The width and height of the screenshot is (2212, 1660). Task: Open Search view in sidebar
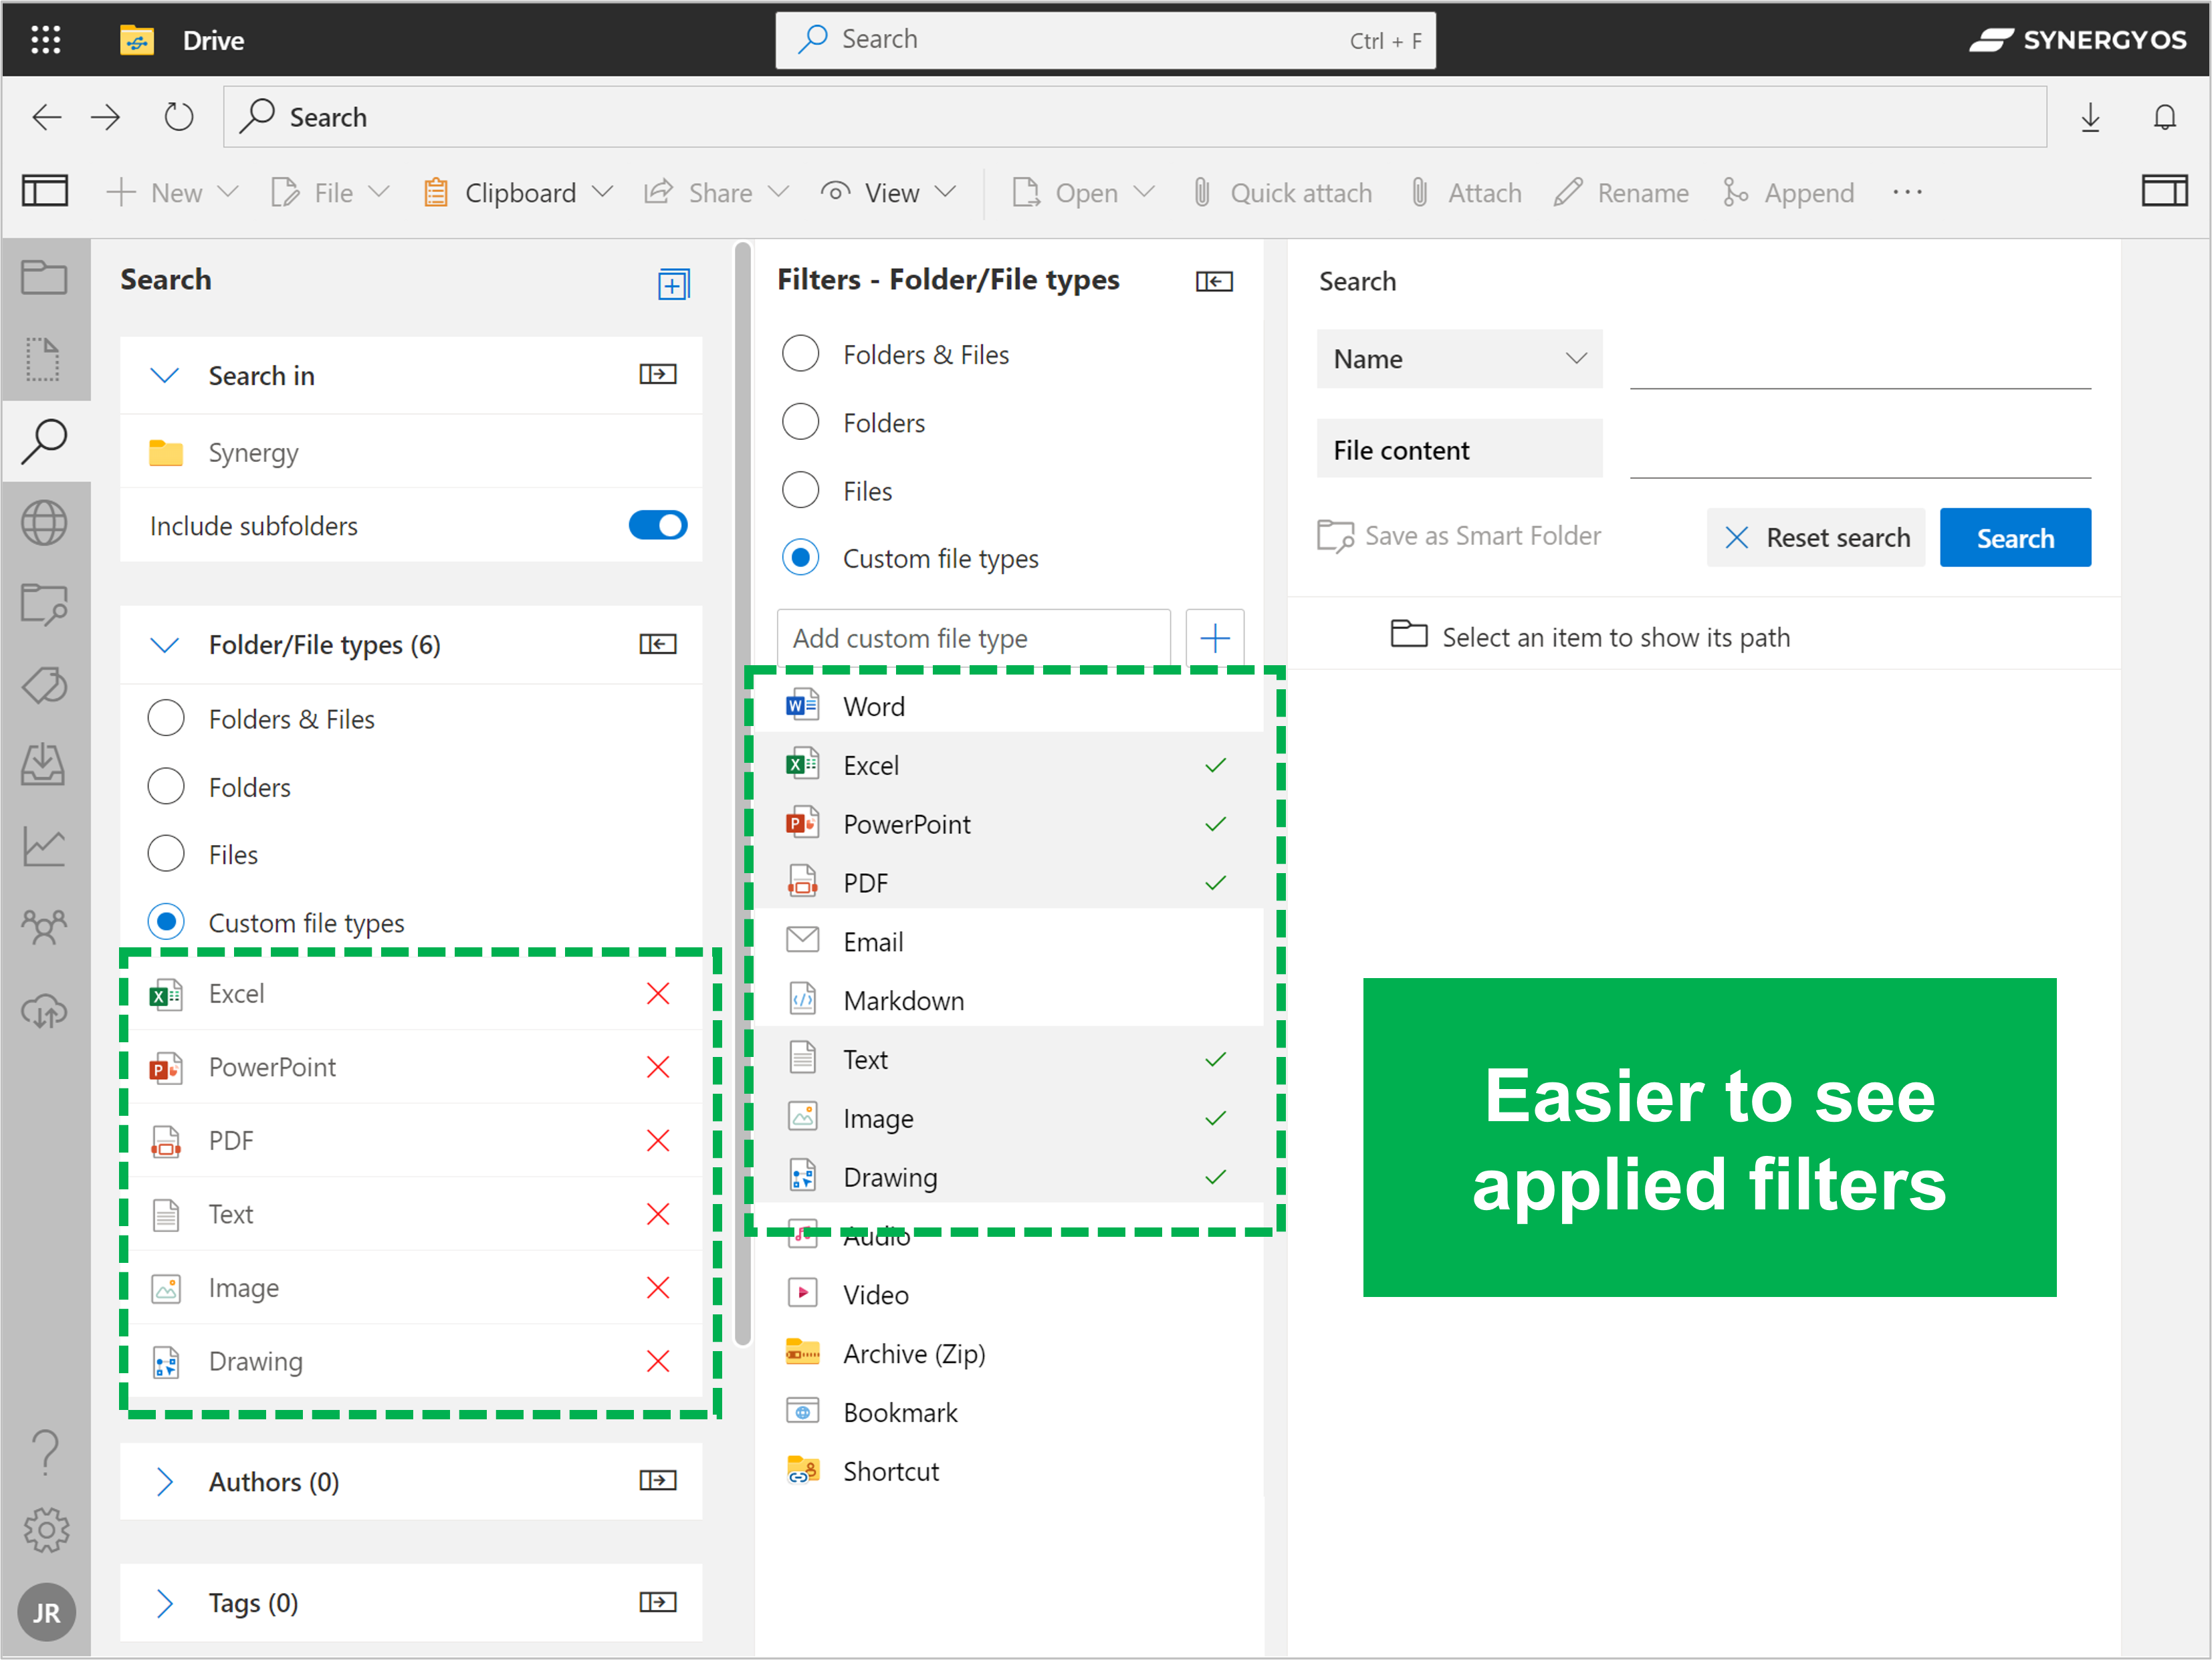[x=45, y=441]
